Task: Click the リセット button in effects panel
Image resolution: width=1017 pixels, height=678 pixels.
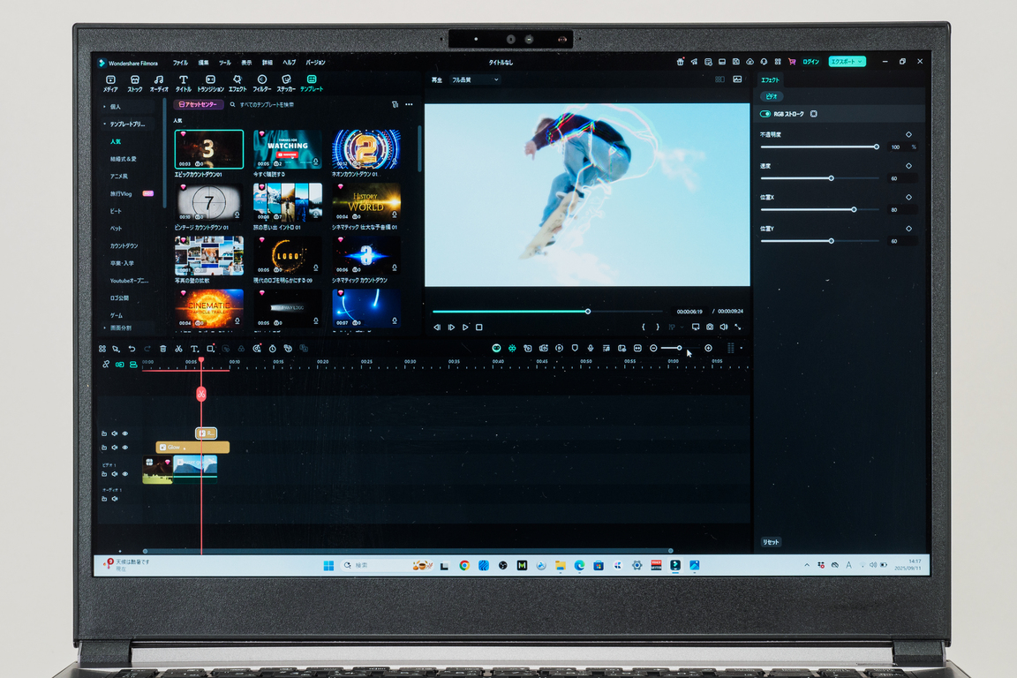Action: [771, 542]
